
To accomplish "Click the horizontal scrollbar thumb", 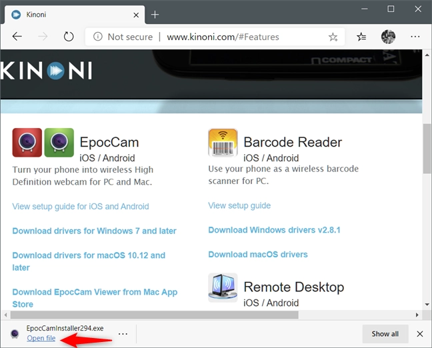I will click(154, 315).
